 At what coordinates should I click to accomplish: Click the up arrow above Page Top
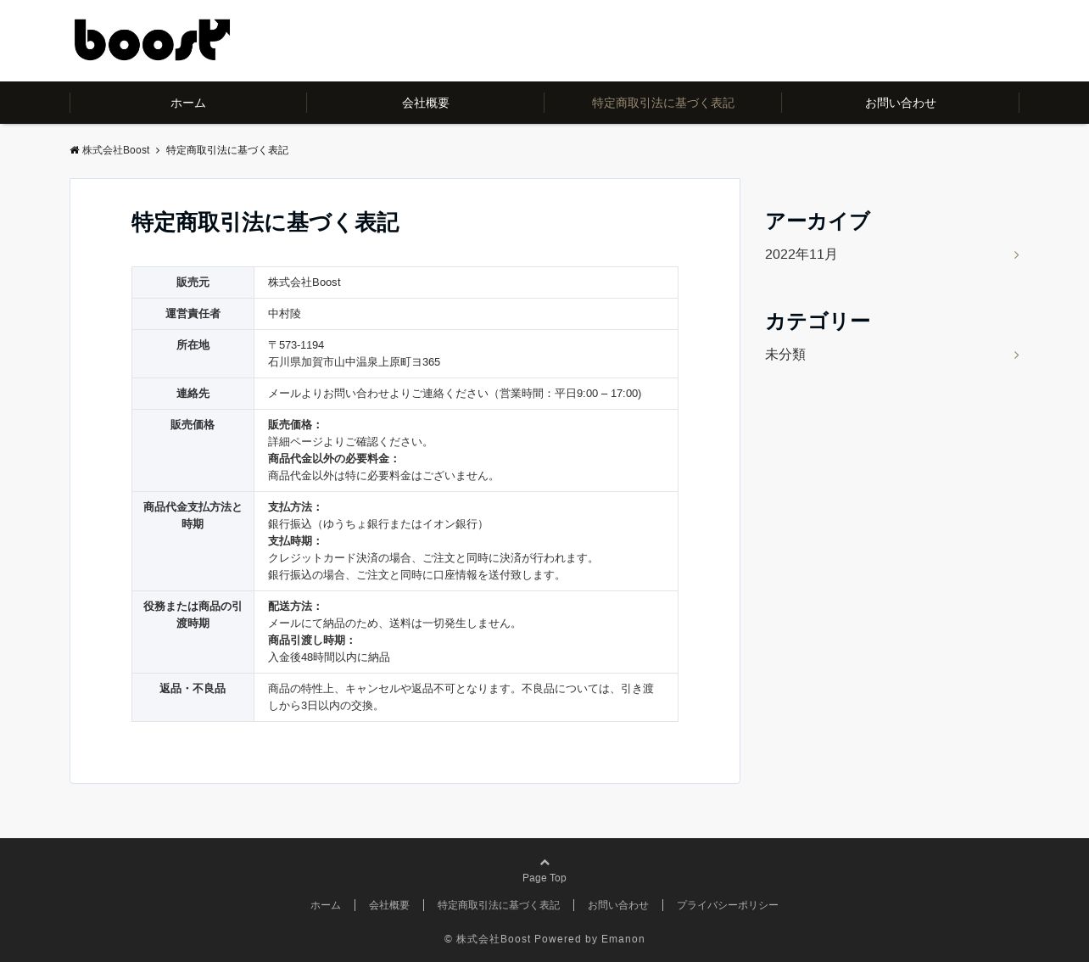[544, 862]
